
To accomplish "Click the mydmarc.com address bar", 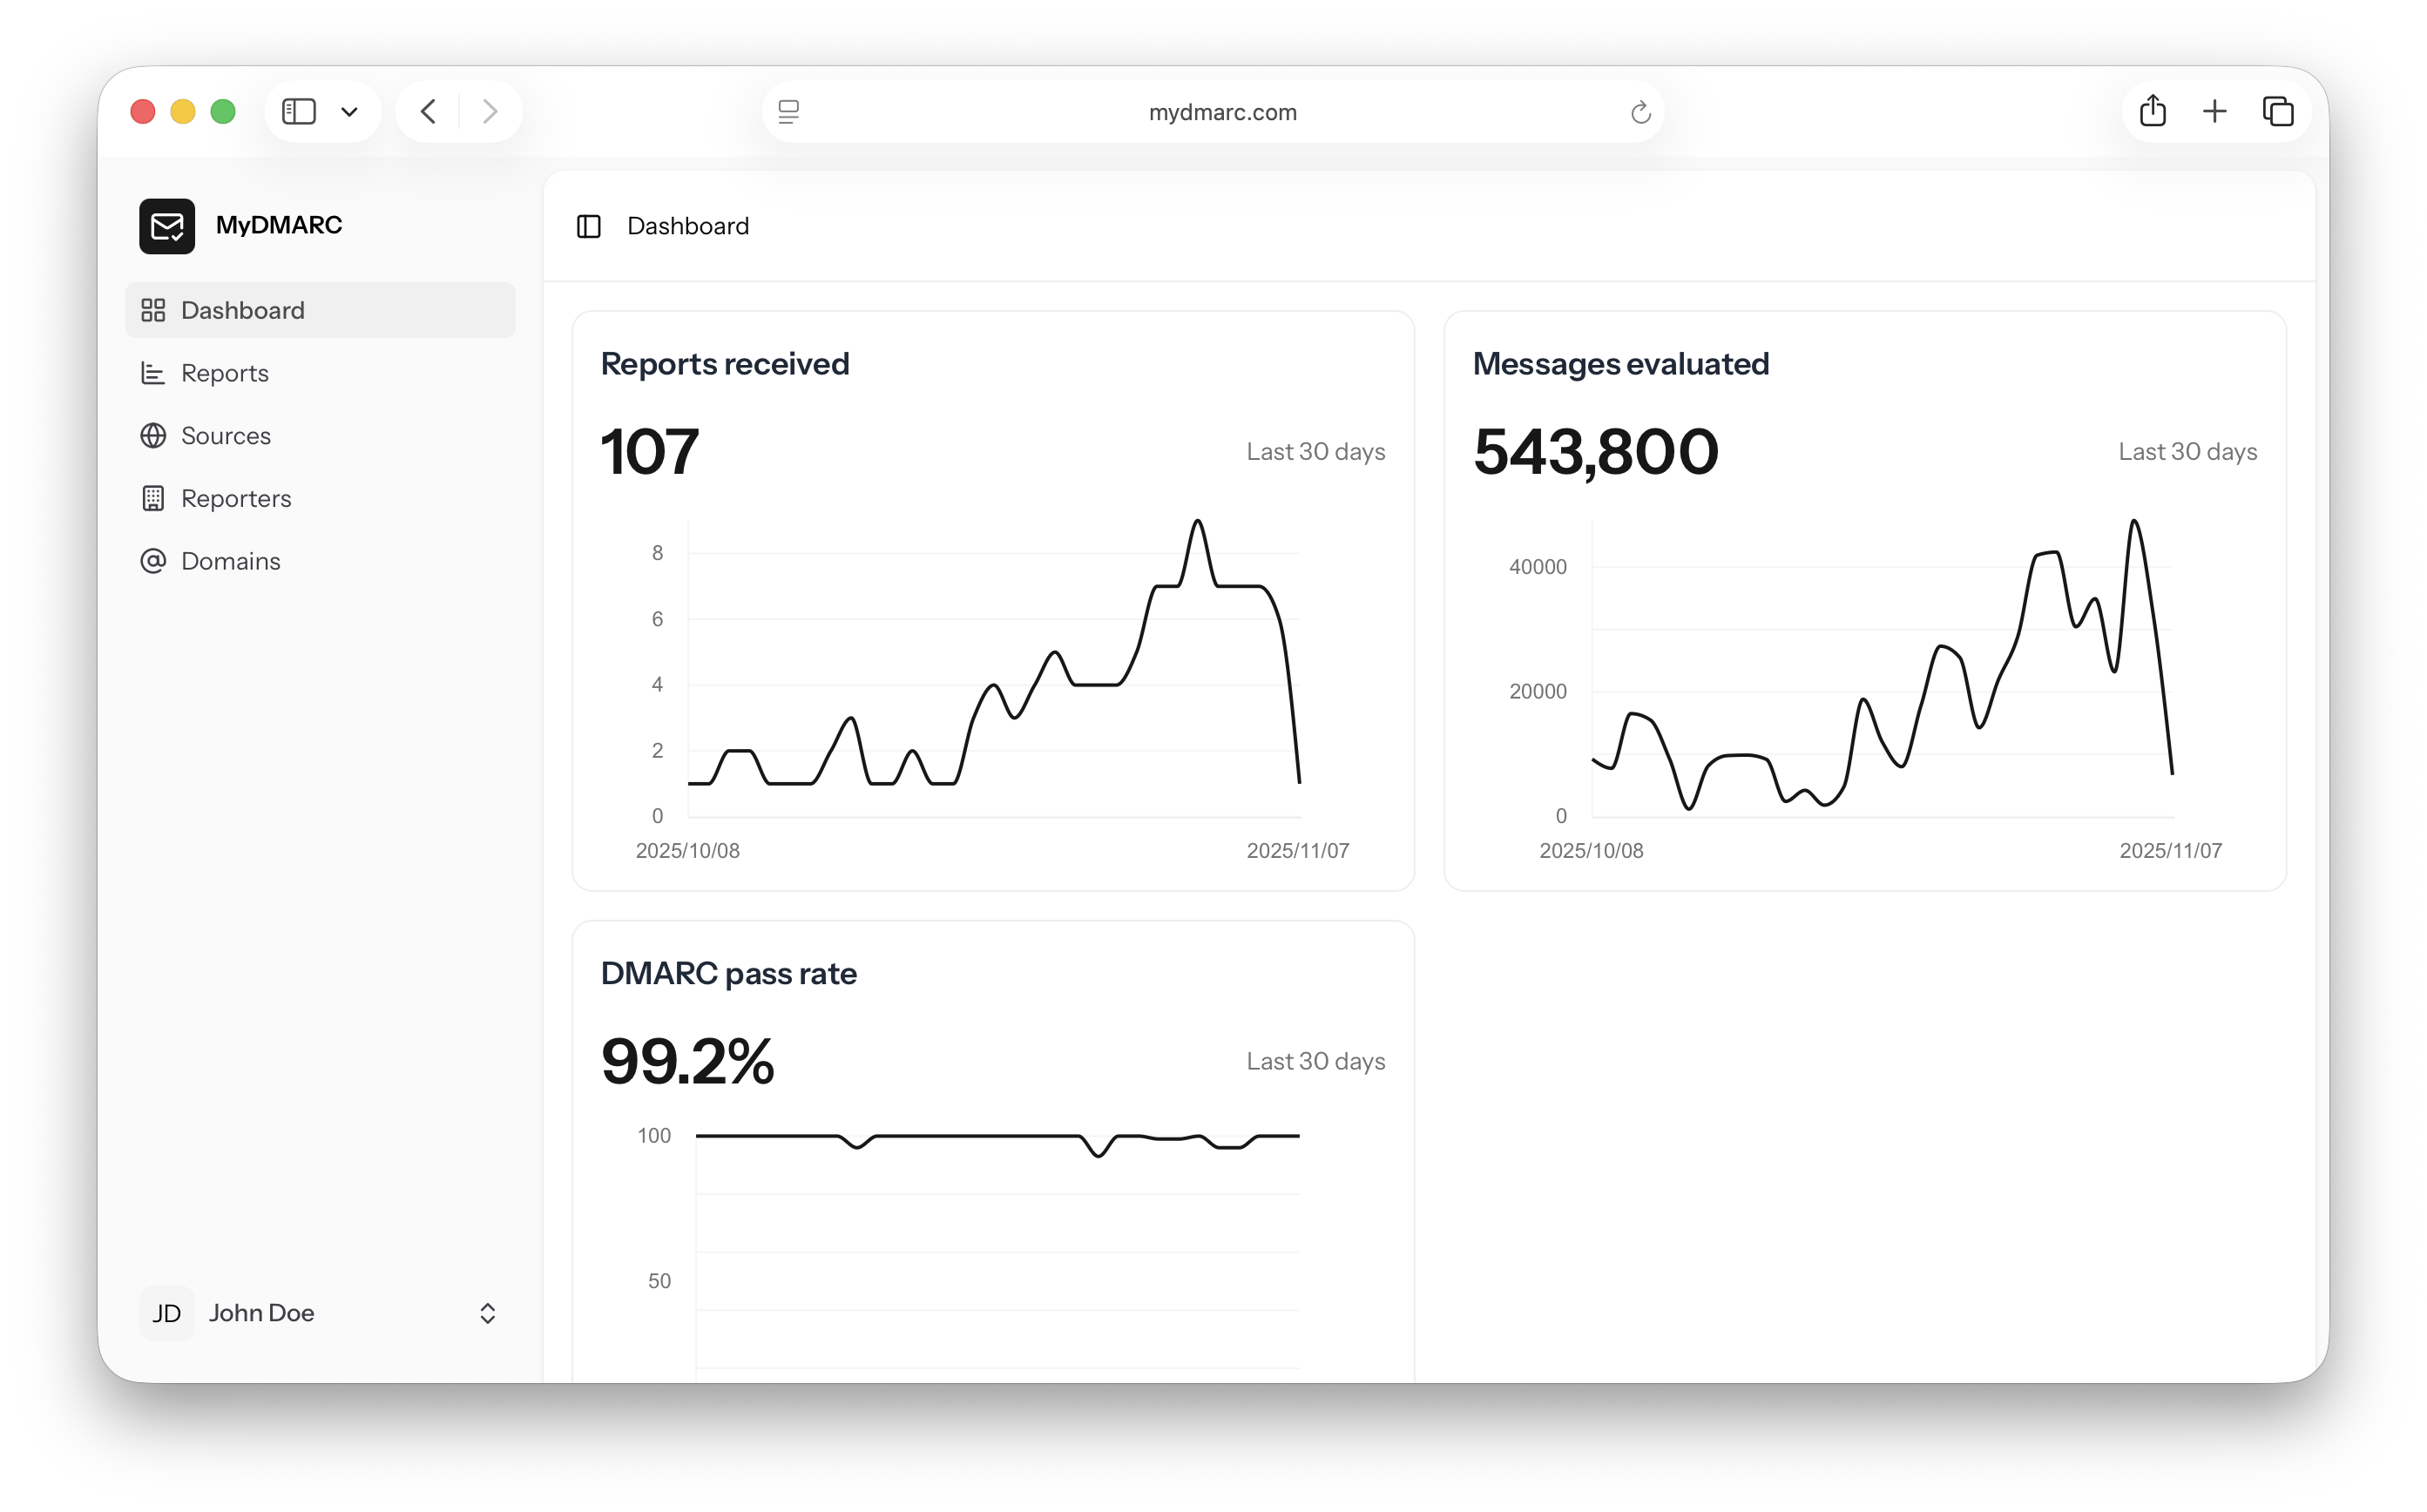I will coord(1222,111).
